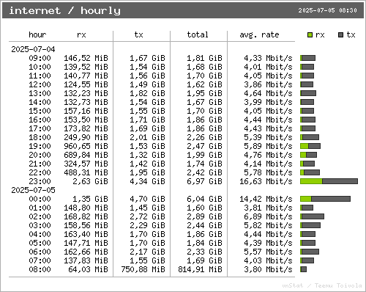
Task: Click the total value 2,26 GiB
Action: (x=204, y=137)
